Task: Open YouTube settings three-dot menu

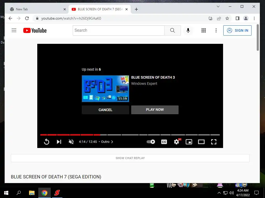Action: coord(216,30)
